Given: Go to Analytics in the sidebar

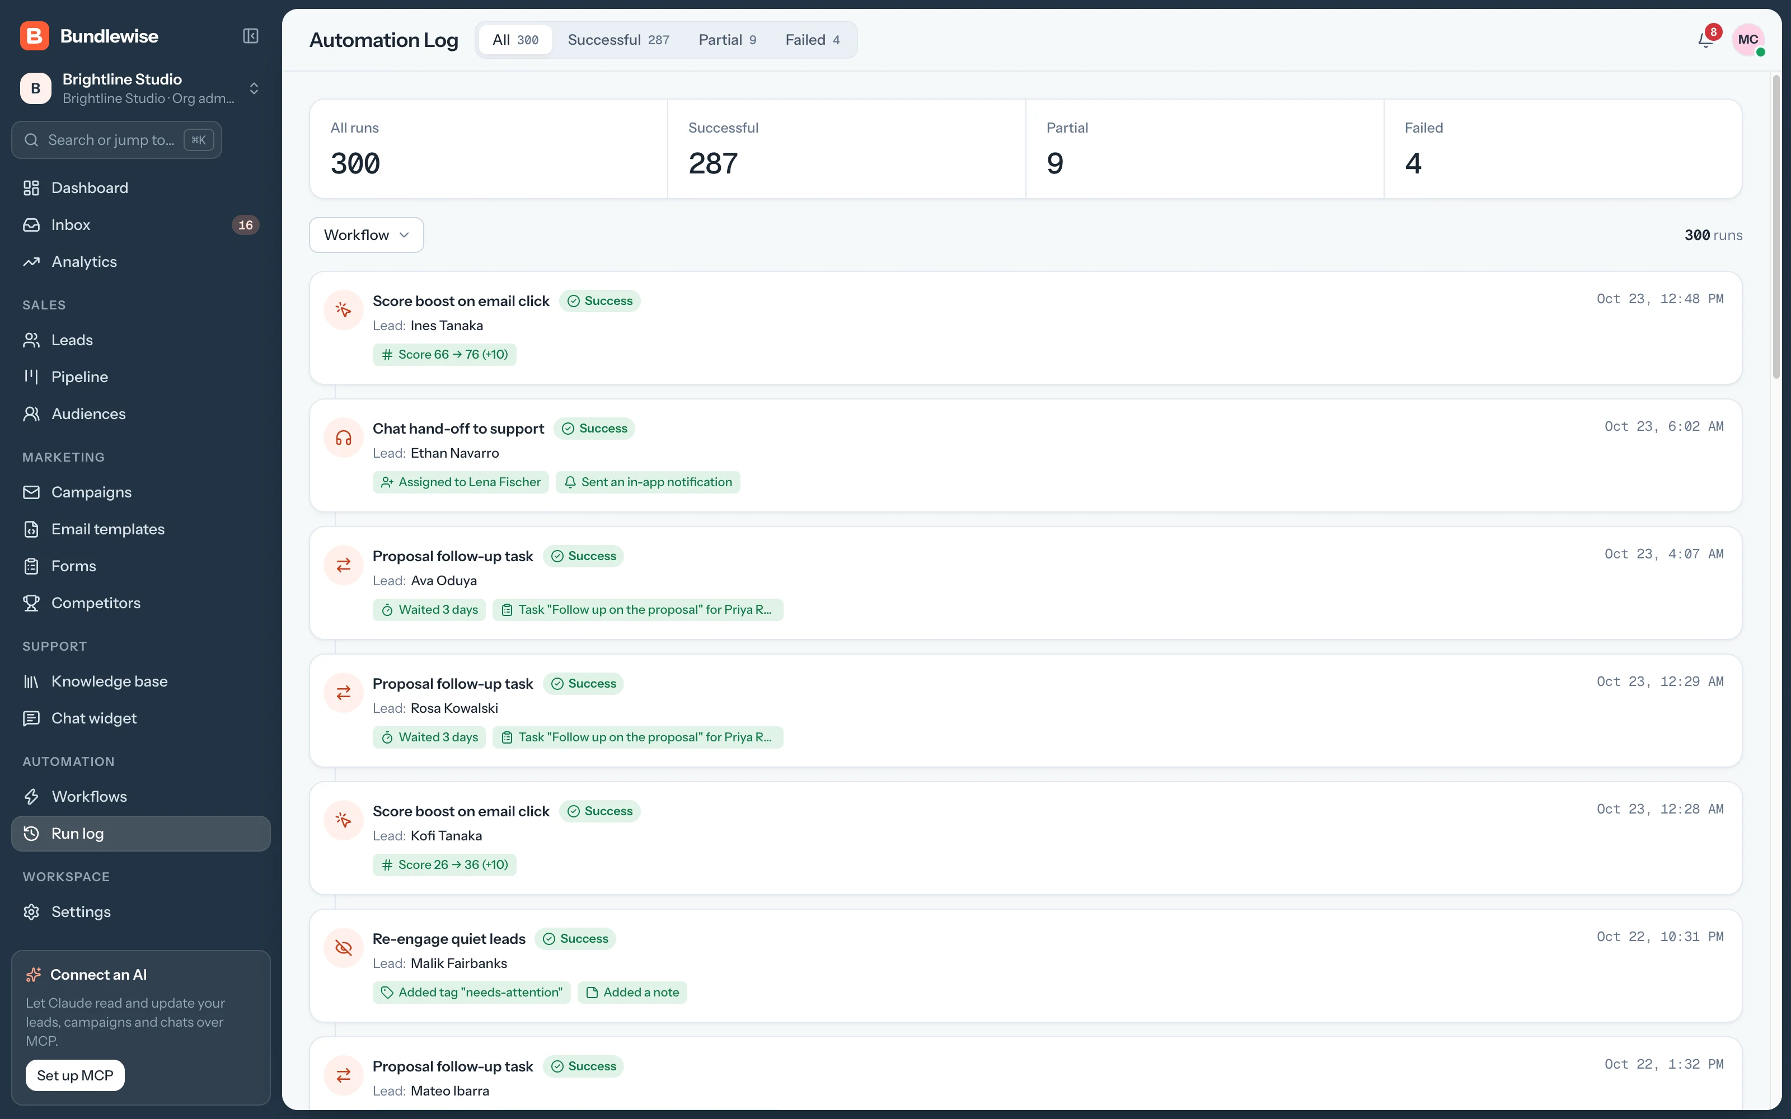Looking at the screenshot, I should pos(140,262).
